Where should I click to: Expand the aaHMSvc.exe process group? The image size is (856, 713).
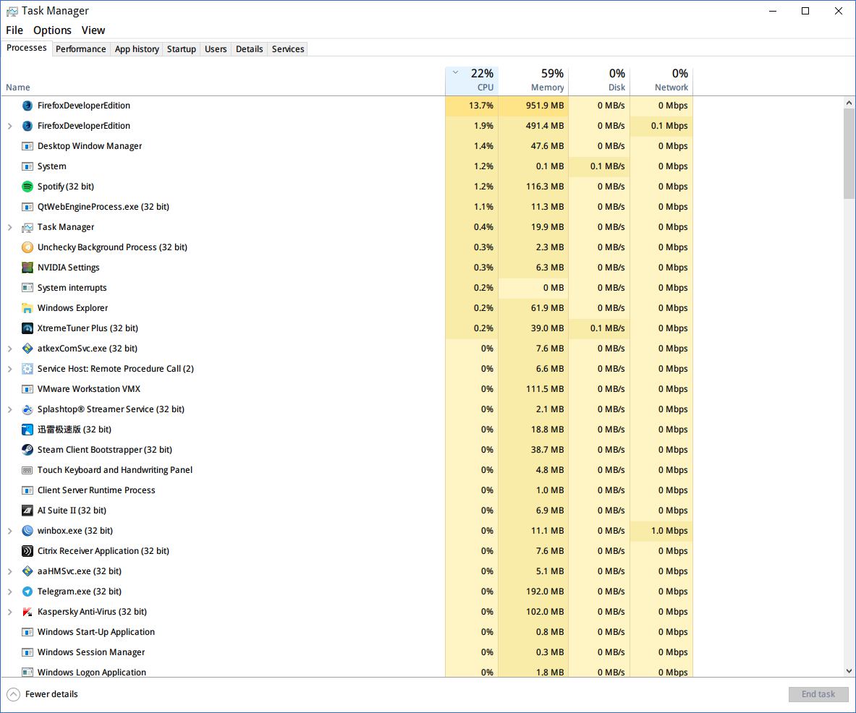[x=10, y=571]
